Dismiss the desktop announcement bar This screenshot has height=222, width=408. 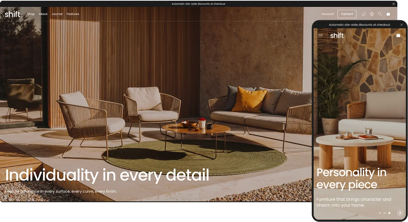coord(393,4)
